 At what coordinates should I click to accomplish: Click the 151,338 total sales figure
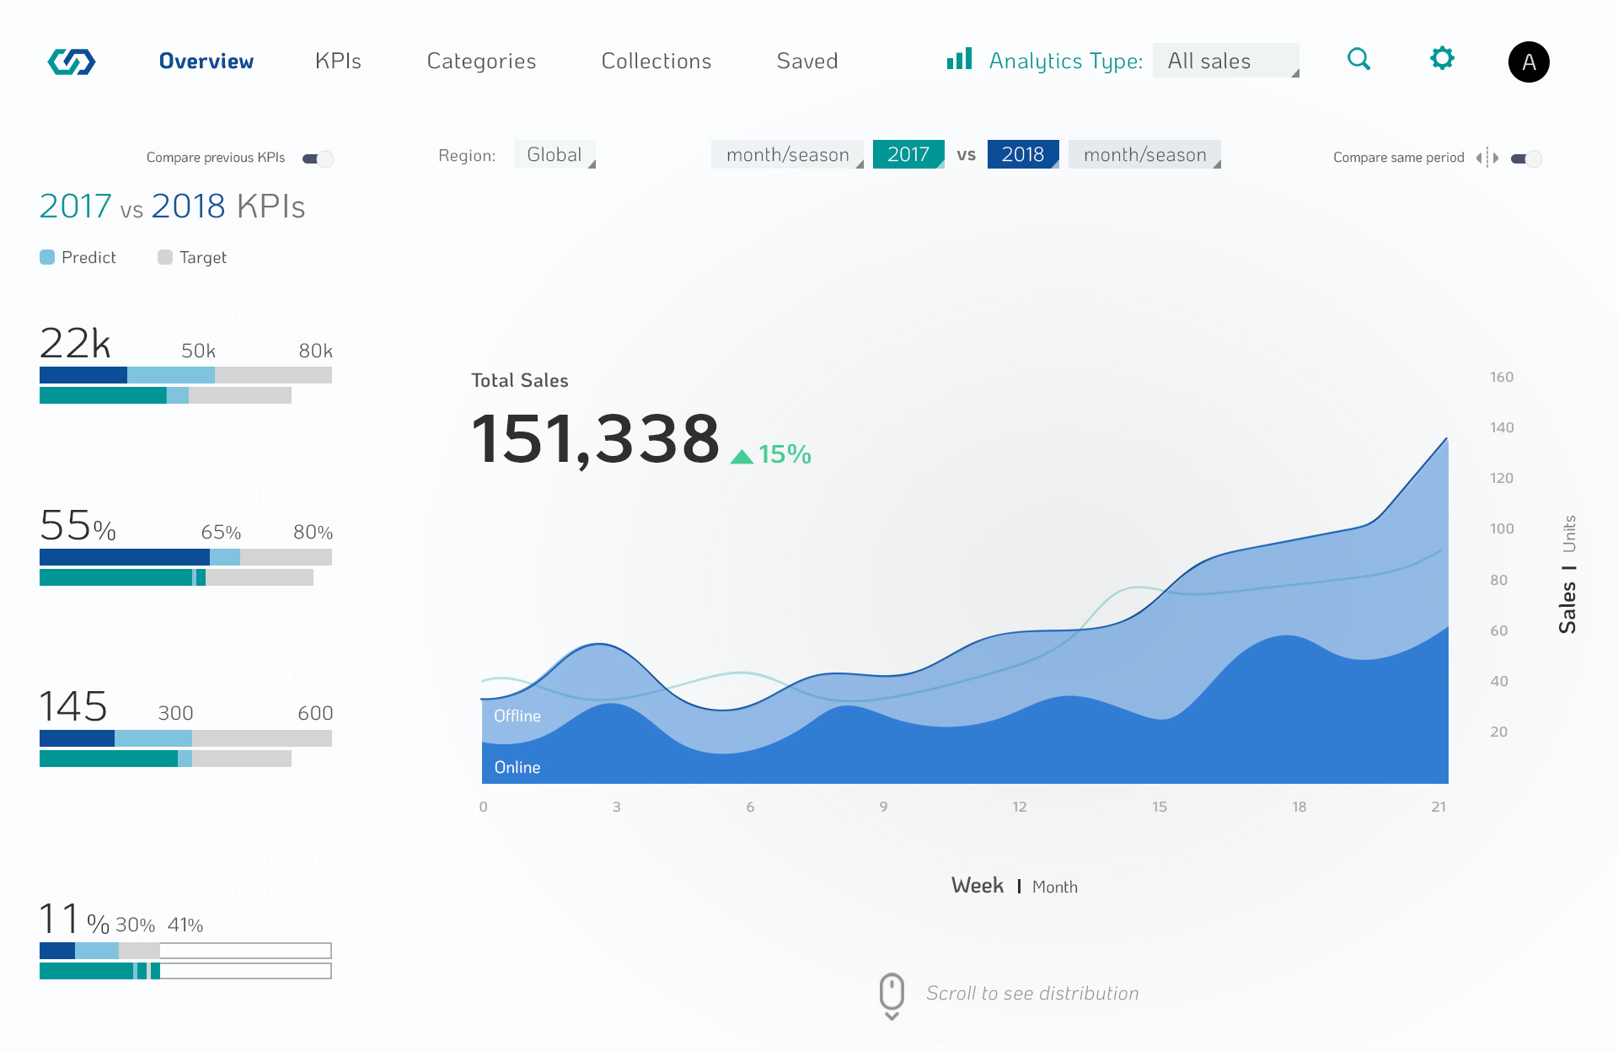[596, 440]
